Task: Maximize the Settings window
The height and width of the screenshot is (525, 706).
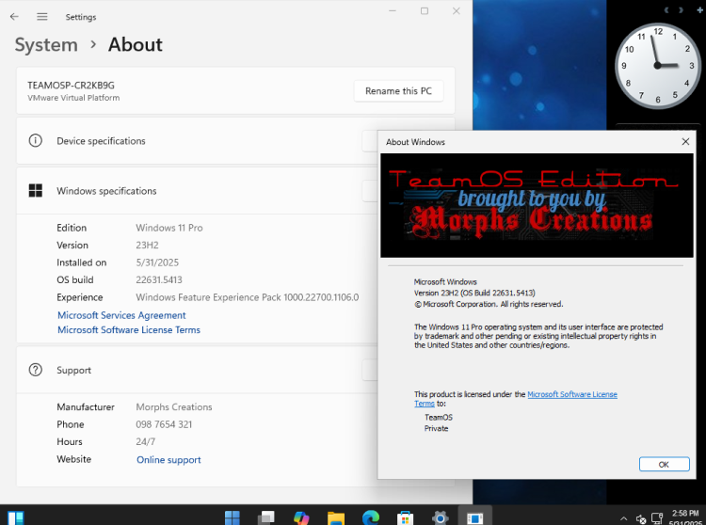Action: [x=425, y=10]
